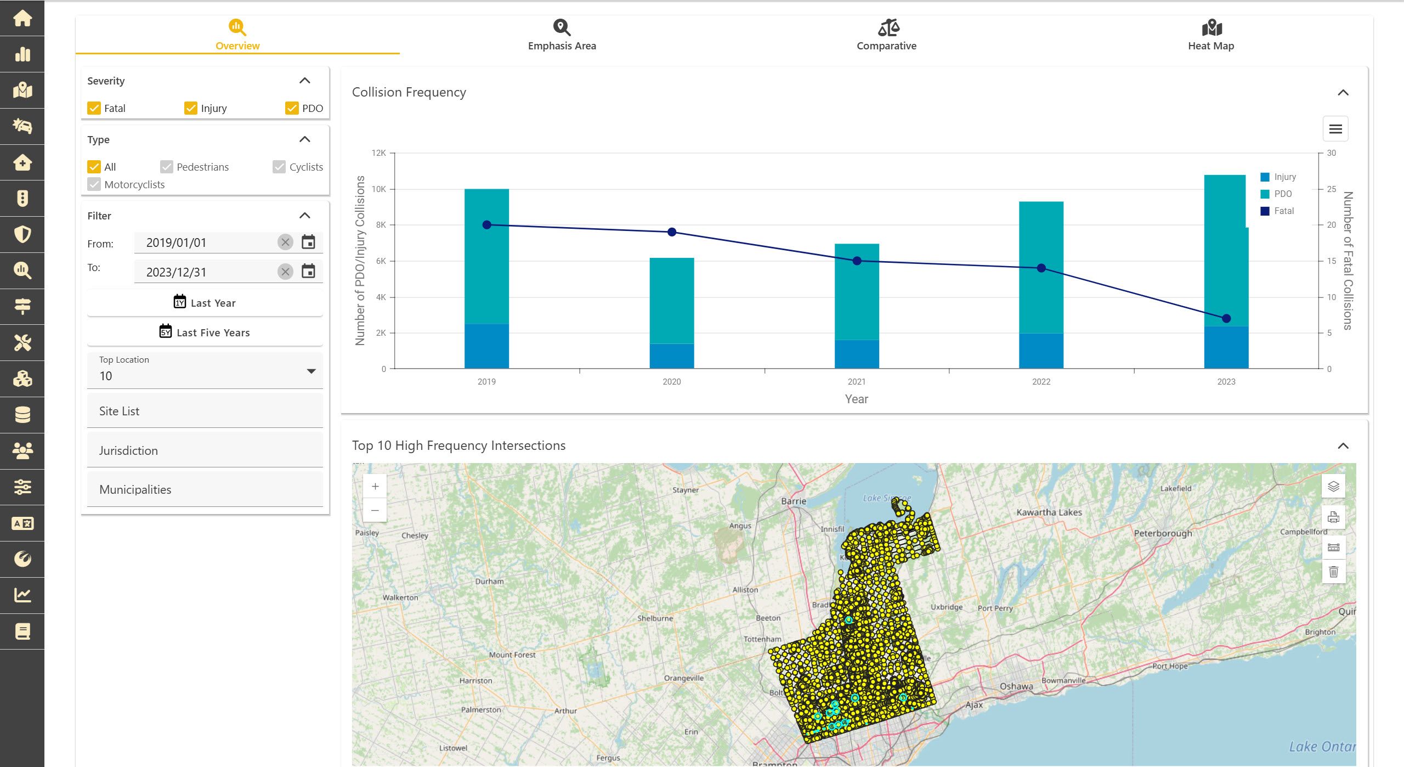
Task: Toggle the PDO legend color swatch
Action: [x=1265, y=194]
